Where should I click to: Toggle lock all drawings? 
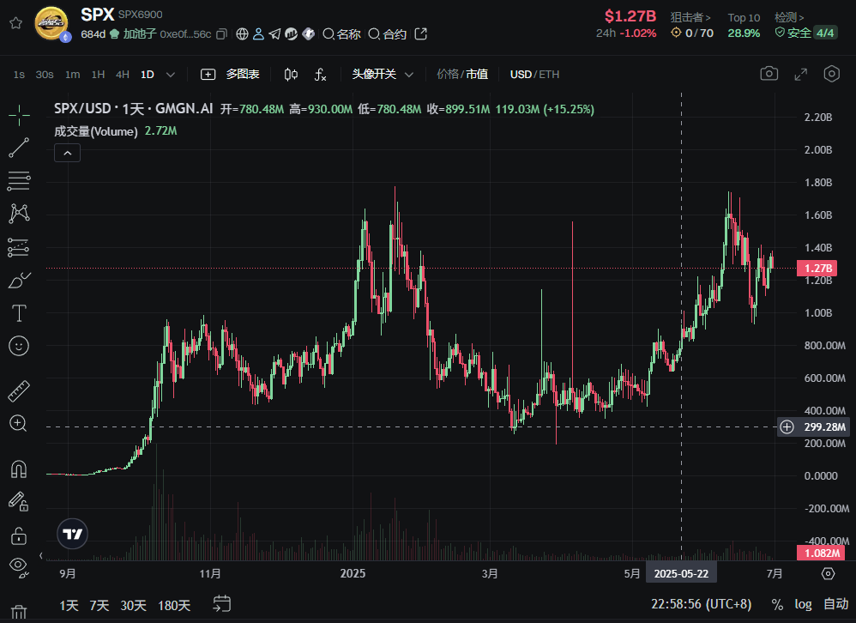(x=19, y=536)
